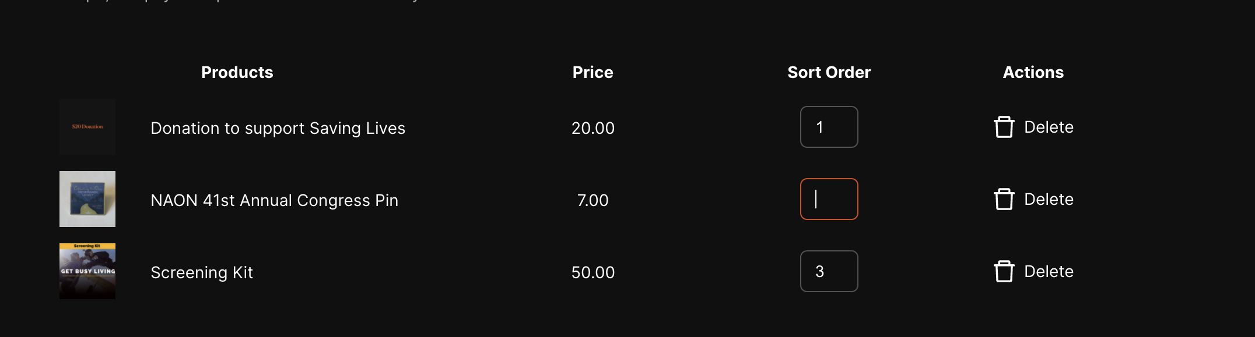Screen dimensions: 1255x337
Task: Click the Delete label for the Congress Pin
Action: (x=1049, y=199)
